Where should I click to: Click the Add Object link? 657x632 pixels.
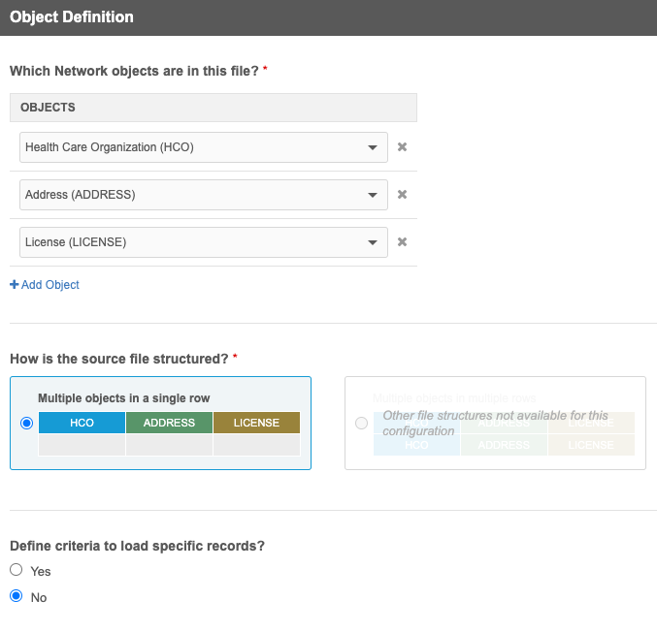49,285
